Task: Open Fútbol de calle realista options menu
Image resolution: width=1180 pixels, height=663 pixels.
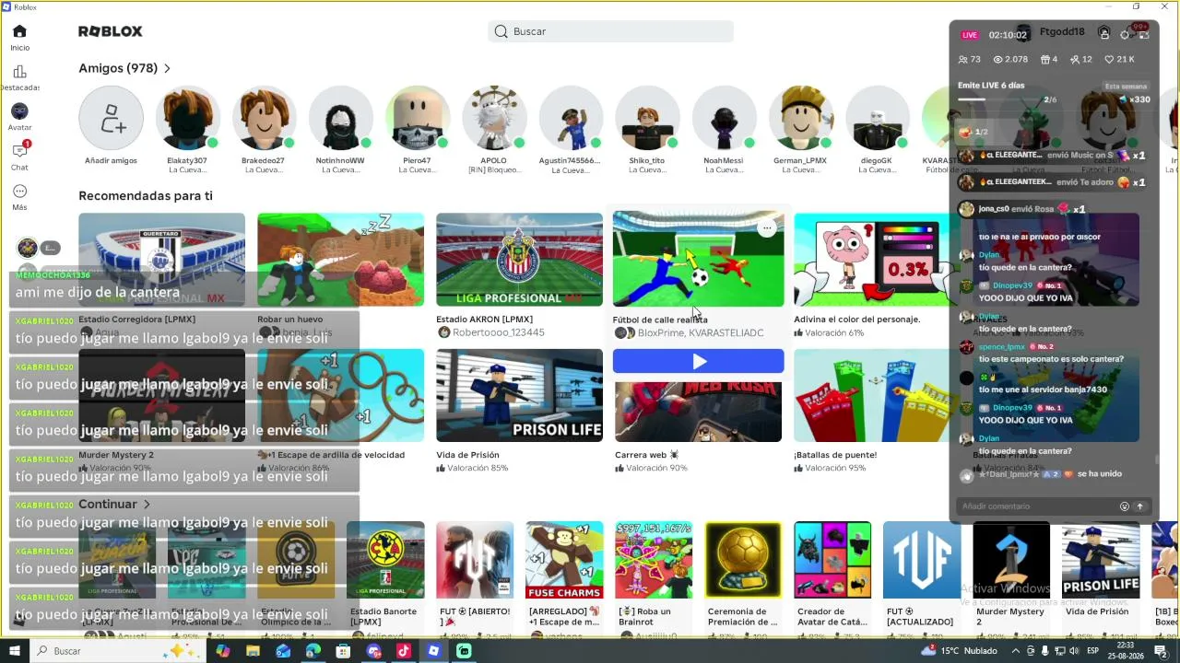Action: 766,228
